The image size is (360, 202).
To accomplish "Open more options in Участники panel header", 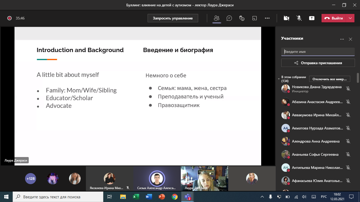I will 342,39.
